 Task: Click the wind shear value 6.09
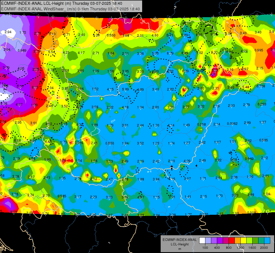click(79, 107)
